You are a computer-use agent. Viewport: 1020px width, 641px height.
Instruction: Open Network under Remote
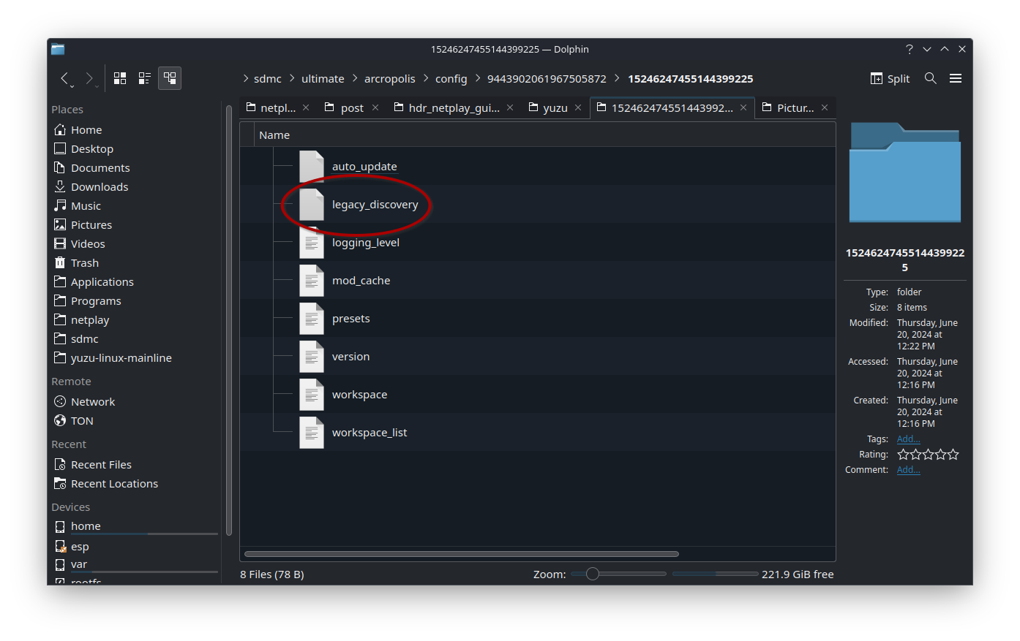click(x=135, y=401)
